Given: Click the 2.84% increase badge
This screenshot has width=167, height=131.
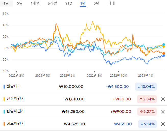Looking at the screenshot, I should pyautogui.click(x=147, y=99).
